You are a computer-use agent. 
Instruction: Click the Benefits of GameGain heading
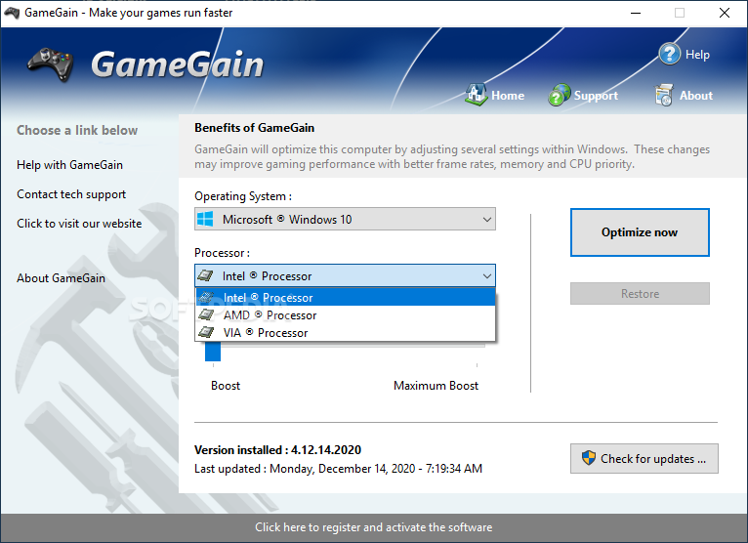(x=254, y=128)
